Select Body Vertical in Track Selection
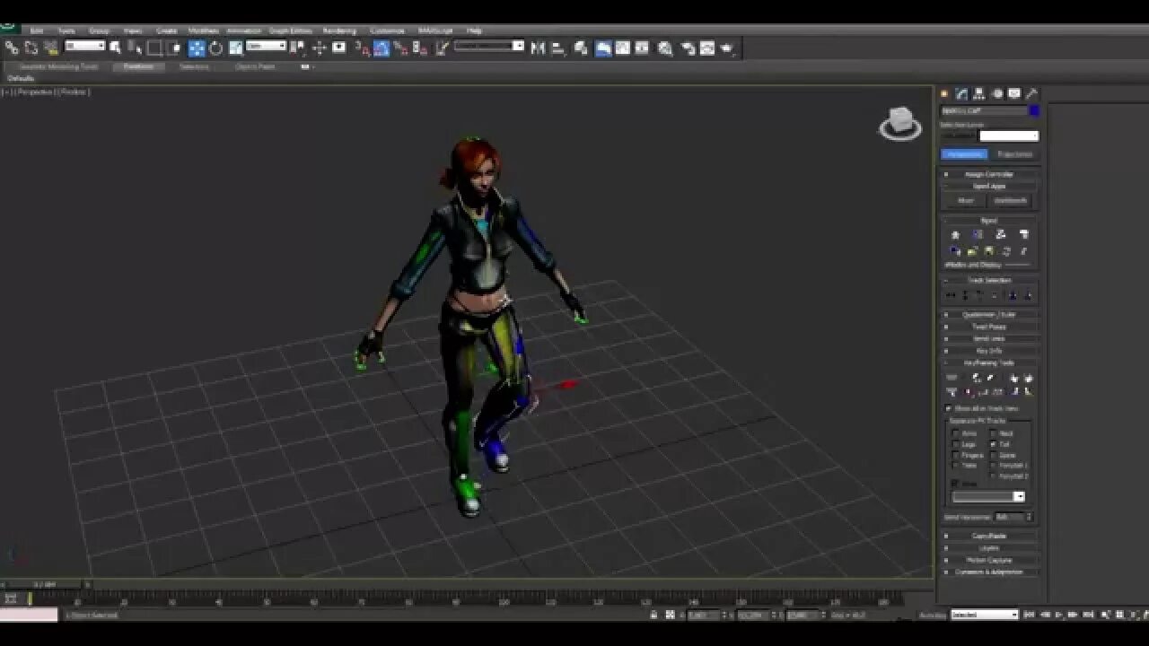This screenshot has width=1149, height=646. [966, 295]
